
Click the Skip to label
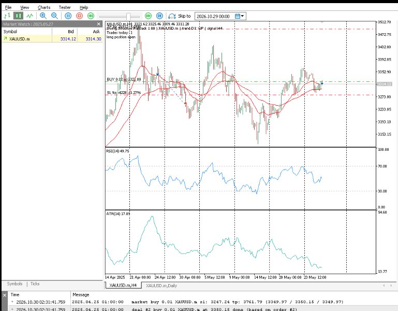[184, 16]
